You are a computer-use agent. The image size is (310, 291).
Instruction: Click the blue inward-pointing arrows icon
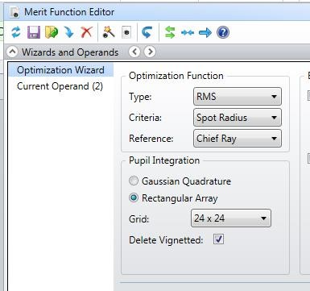[x=188, y=33]
